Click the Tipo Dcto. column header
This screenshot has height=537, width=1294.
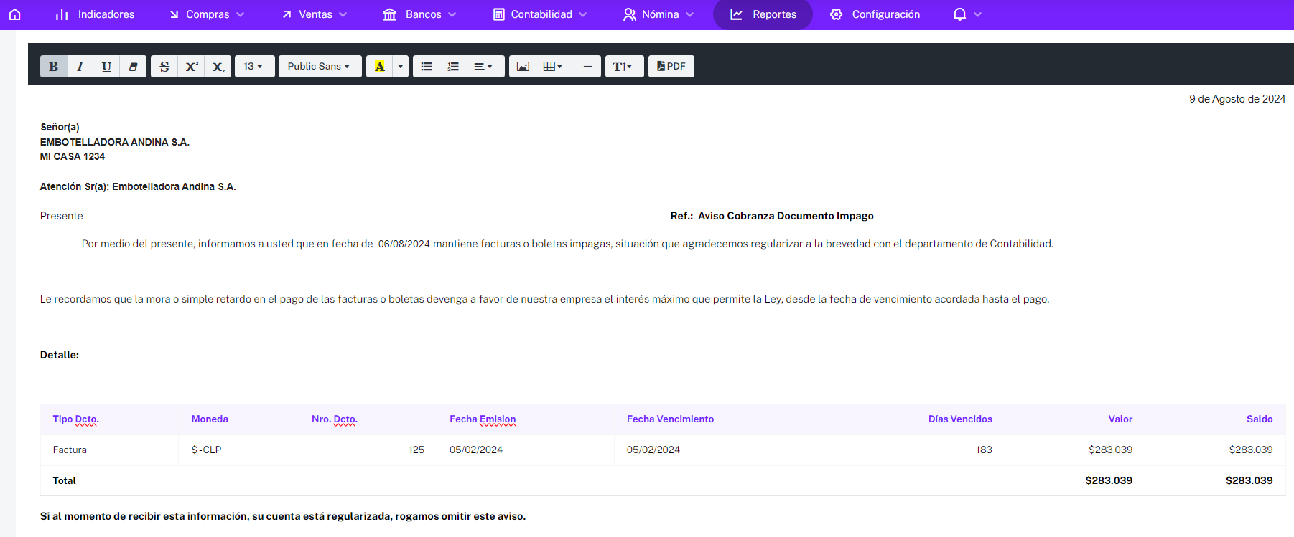pyautogui.click(x=75, y=419)
